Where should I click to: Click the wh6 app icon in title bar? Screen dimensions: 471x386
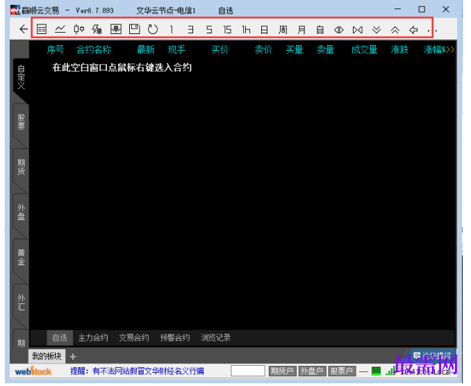tap(15, 10)
